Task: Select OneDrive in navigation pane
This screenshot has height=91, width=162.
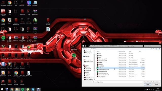Action: (86, 56)
